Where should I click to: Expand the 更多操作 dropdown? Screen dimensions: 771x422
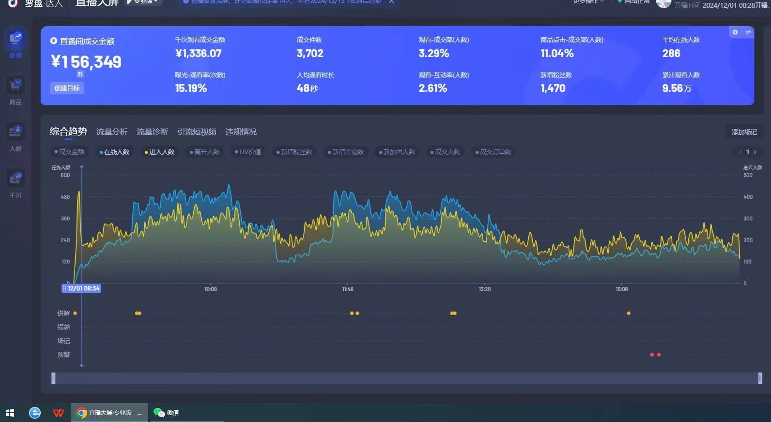coord(588,2)
